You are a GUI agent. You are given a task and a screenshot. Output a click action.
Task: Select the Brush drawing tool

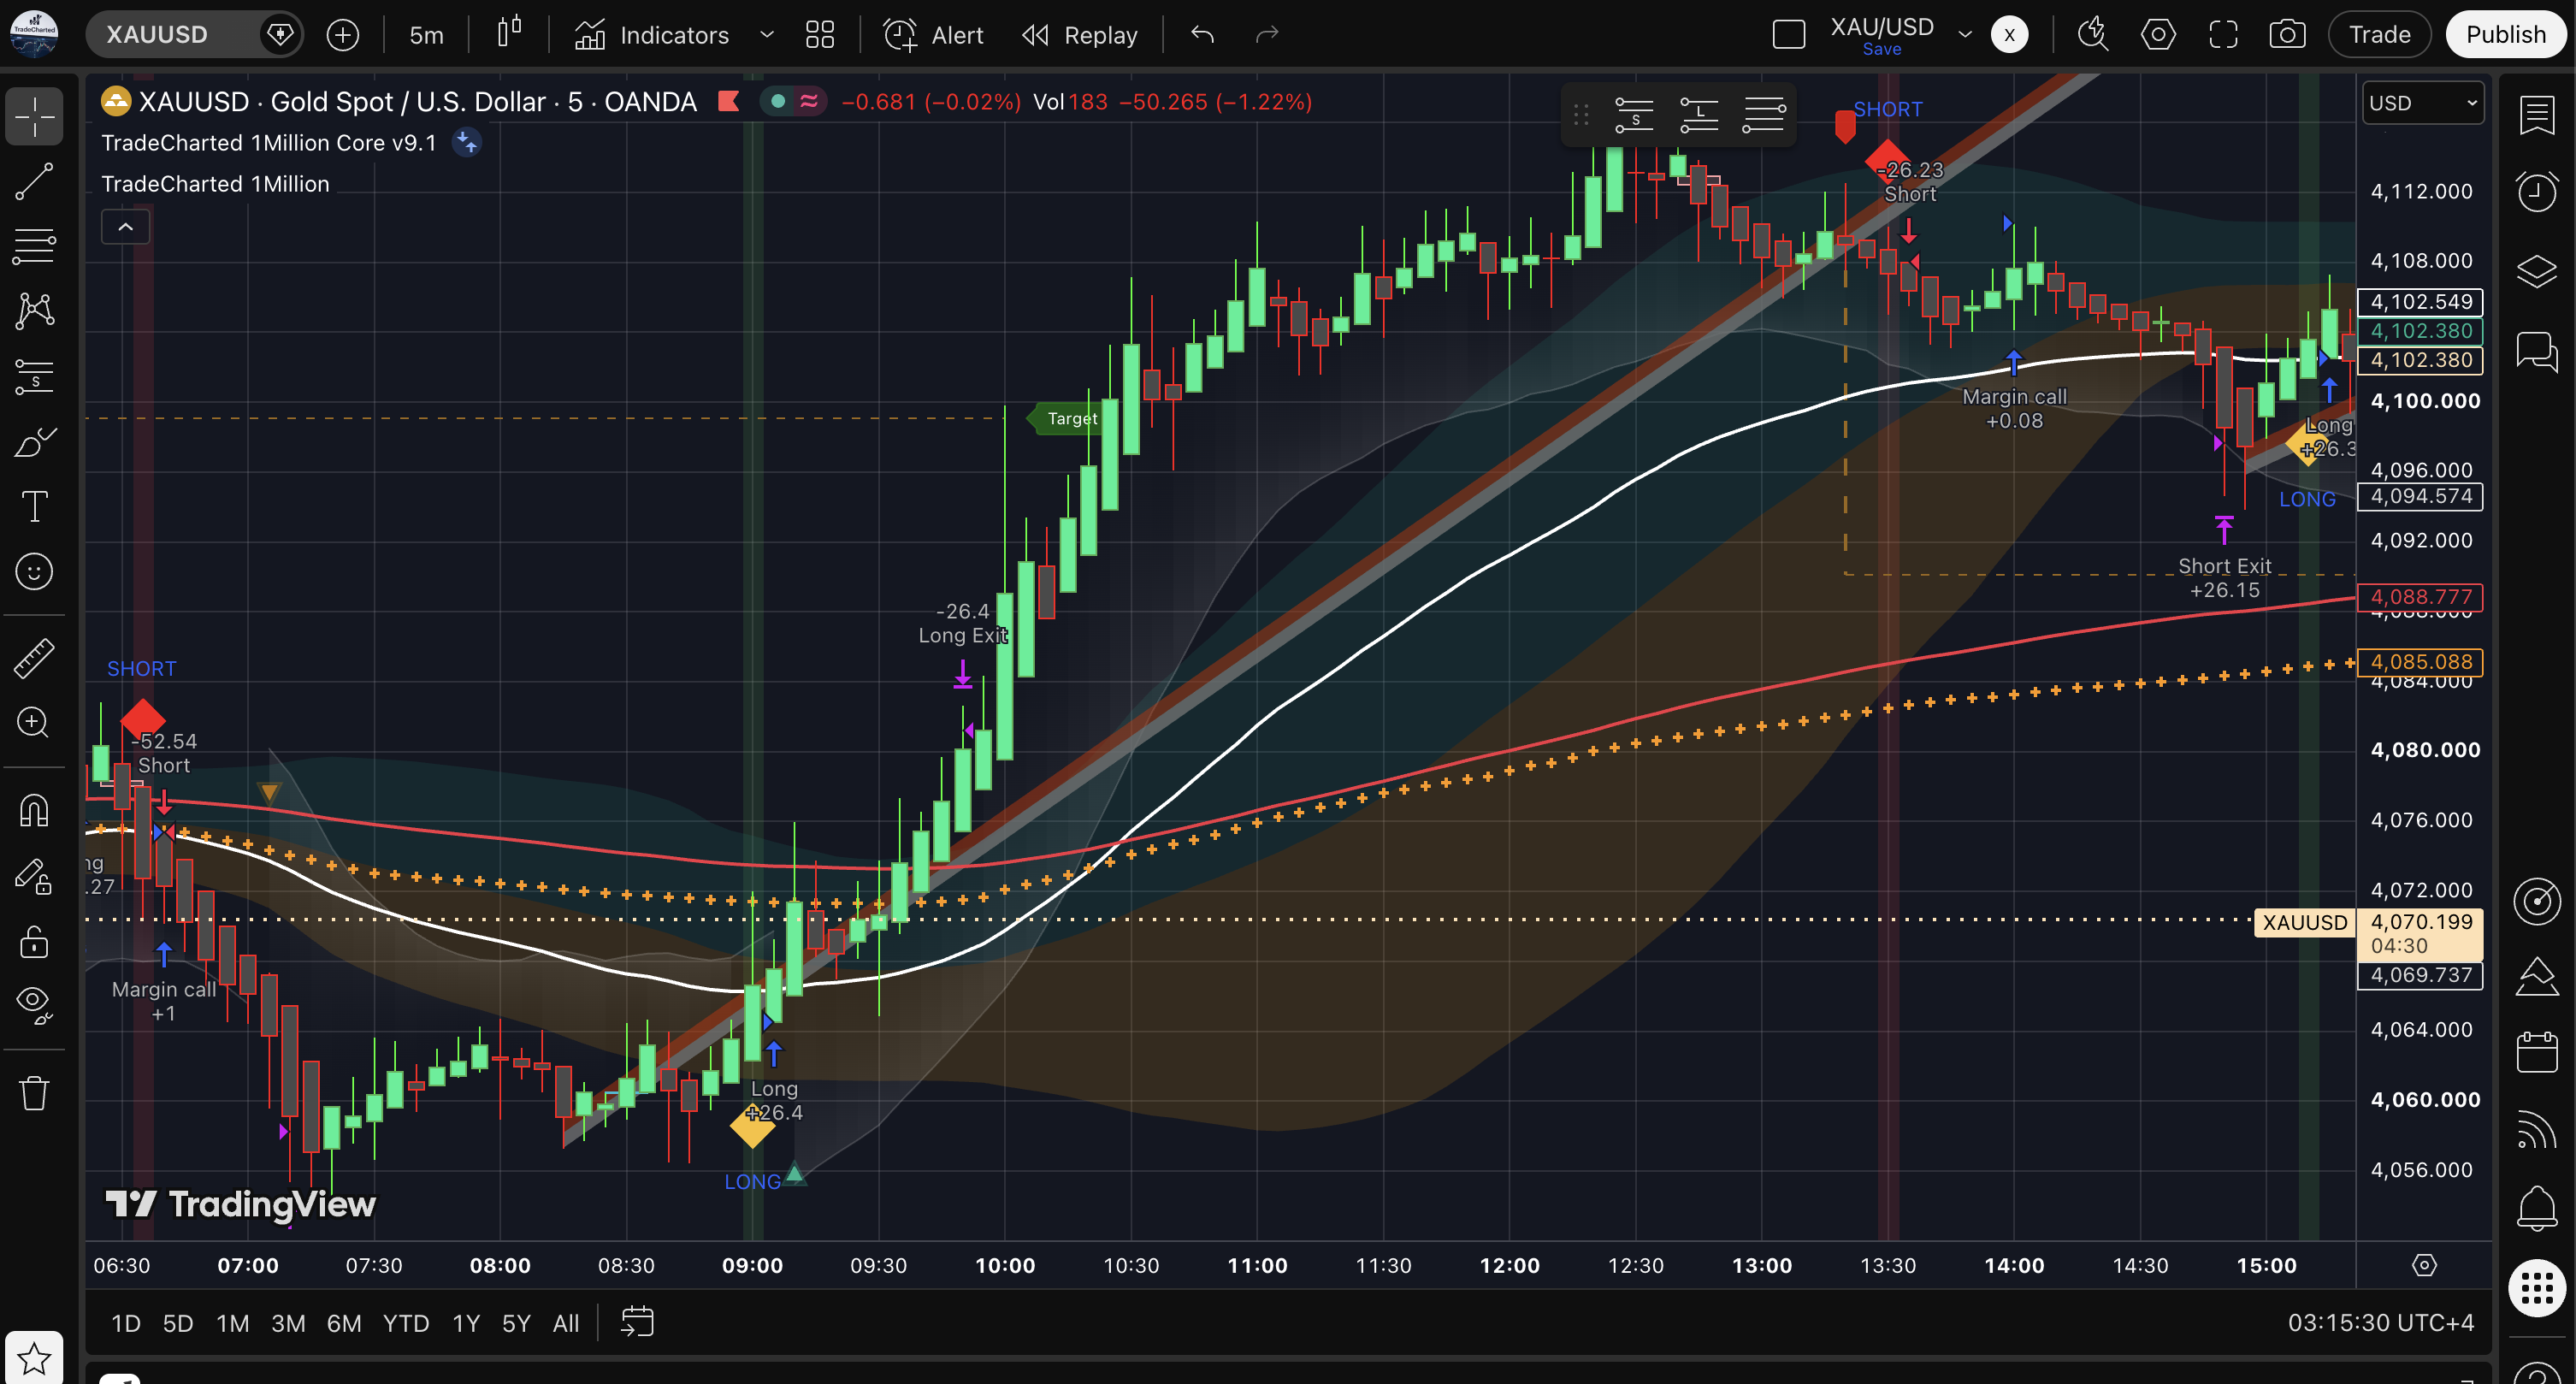[x=34, y=442]
